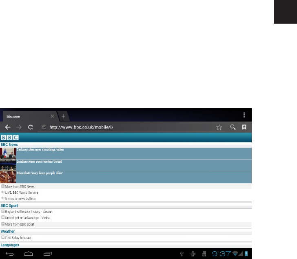Click page icon beside England will make history
Image resolution: width=297 pixels, height=259 pixels.
pos(3,211)
